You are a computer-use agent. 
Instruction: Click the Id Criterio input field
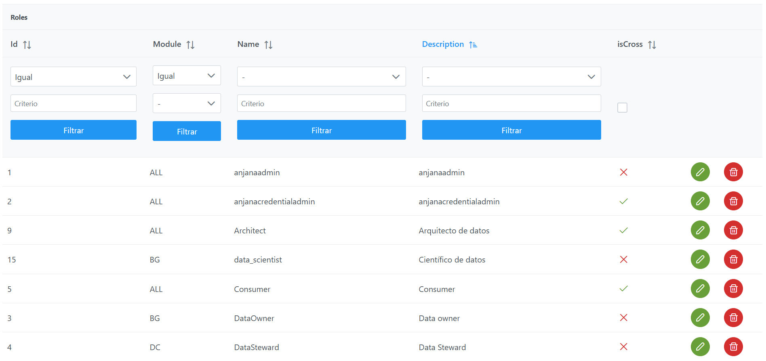[x=73, y=103]
